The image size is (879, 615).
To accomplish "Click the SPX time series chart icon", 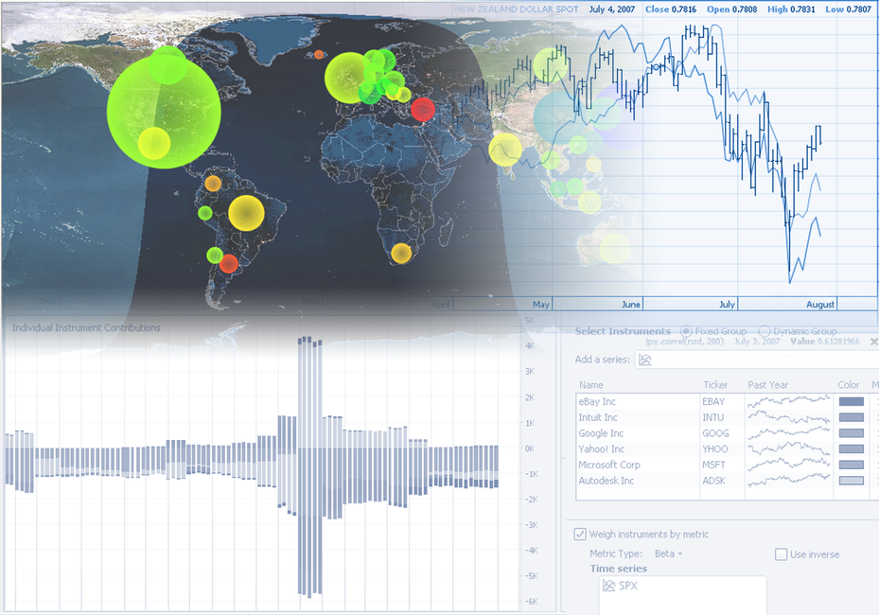I will pyautogui.click(x=609, y=587).
